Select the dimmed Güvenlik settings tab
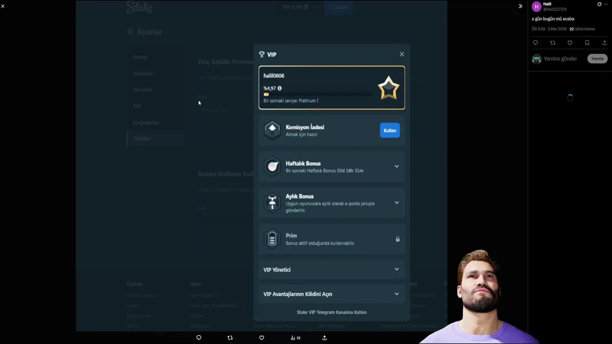The height and width of the screenshot is (344, 612). 143,74
